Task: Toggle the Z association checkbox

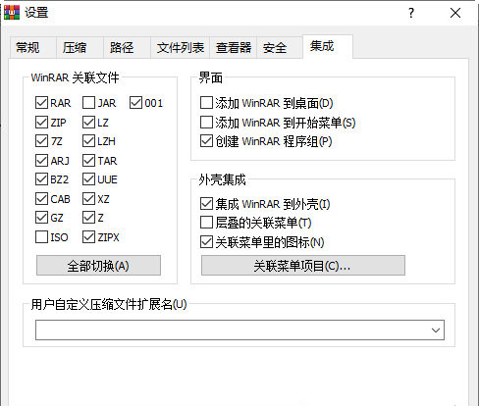Action: point(88,218)
